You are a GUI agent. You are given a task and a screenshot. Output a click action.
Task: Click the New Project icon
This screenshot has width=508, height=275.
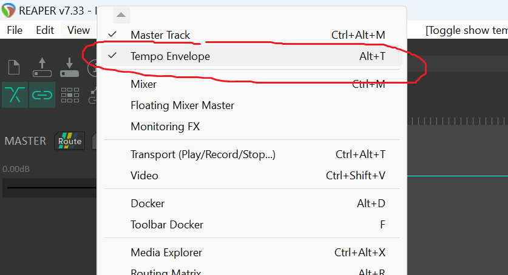tap(15, 67)
